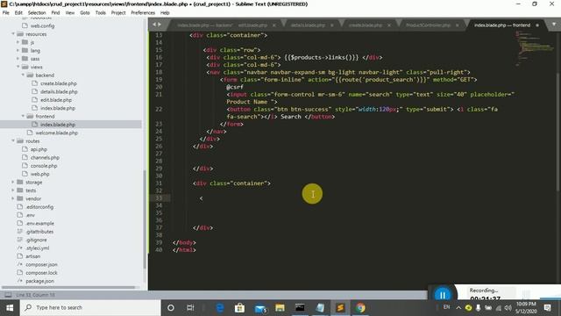Switch to the ProductController.php tab
The height and width of the screenshot is (316, 561).
[428, 25]
